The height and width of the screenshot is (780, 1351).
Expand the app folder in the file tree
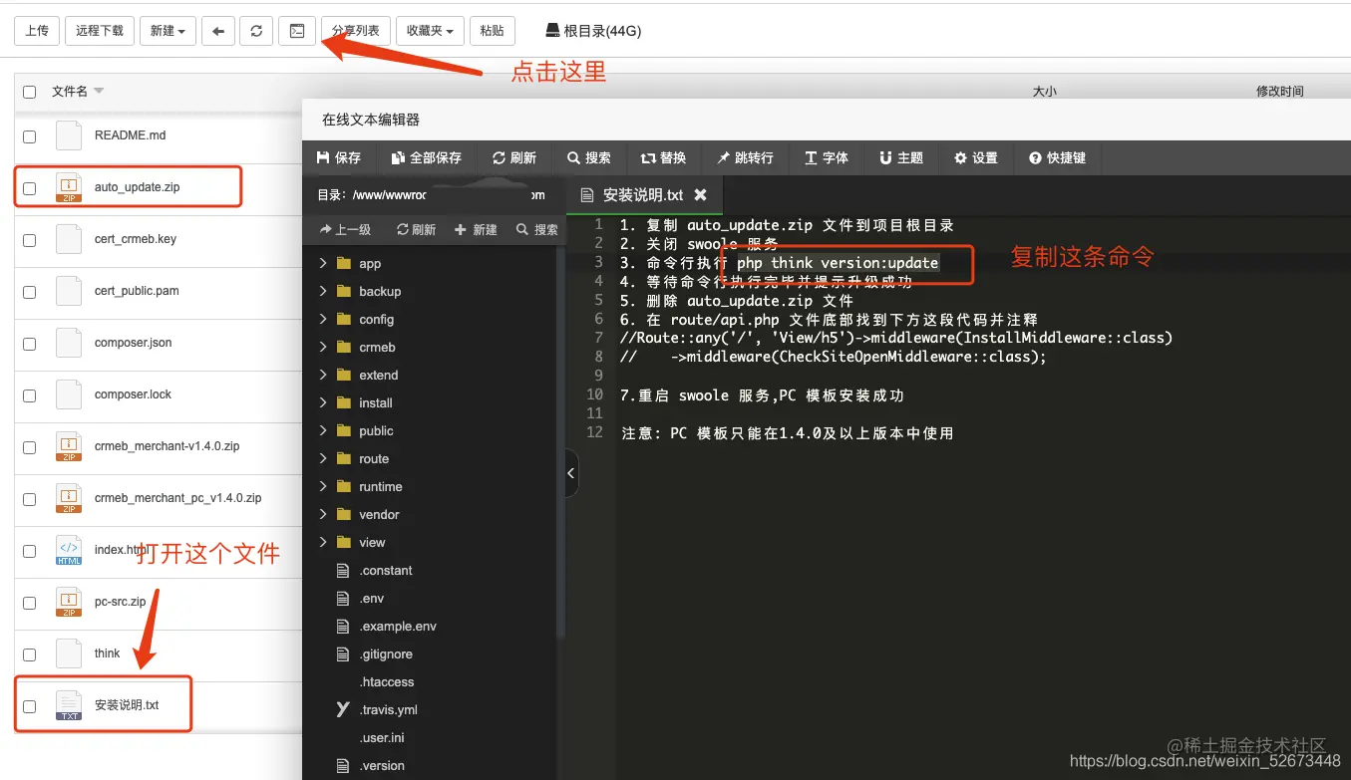pyautogui.click(x=321, y=263)
